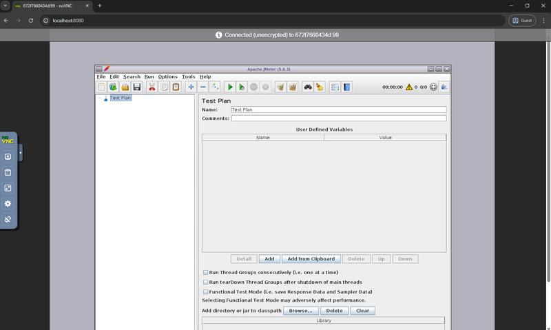
Task: Open the Run menu
Action: [149, 76]
